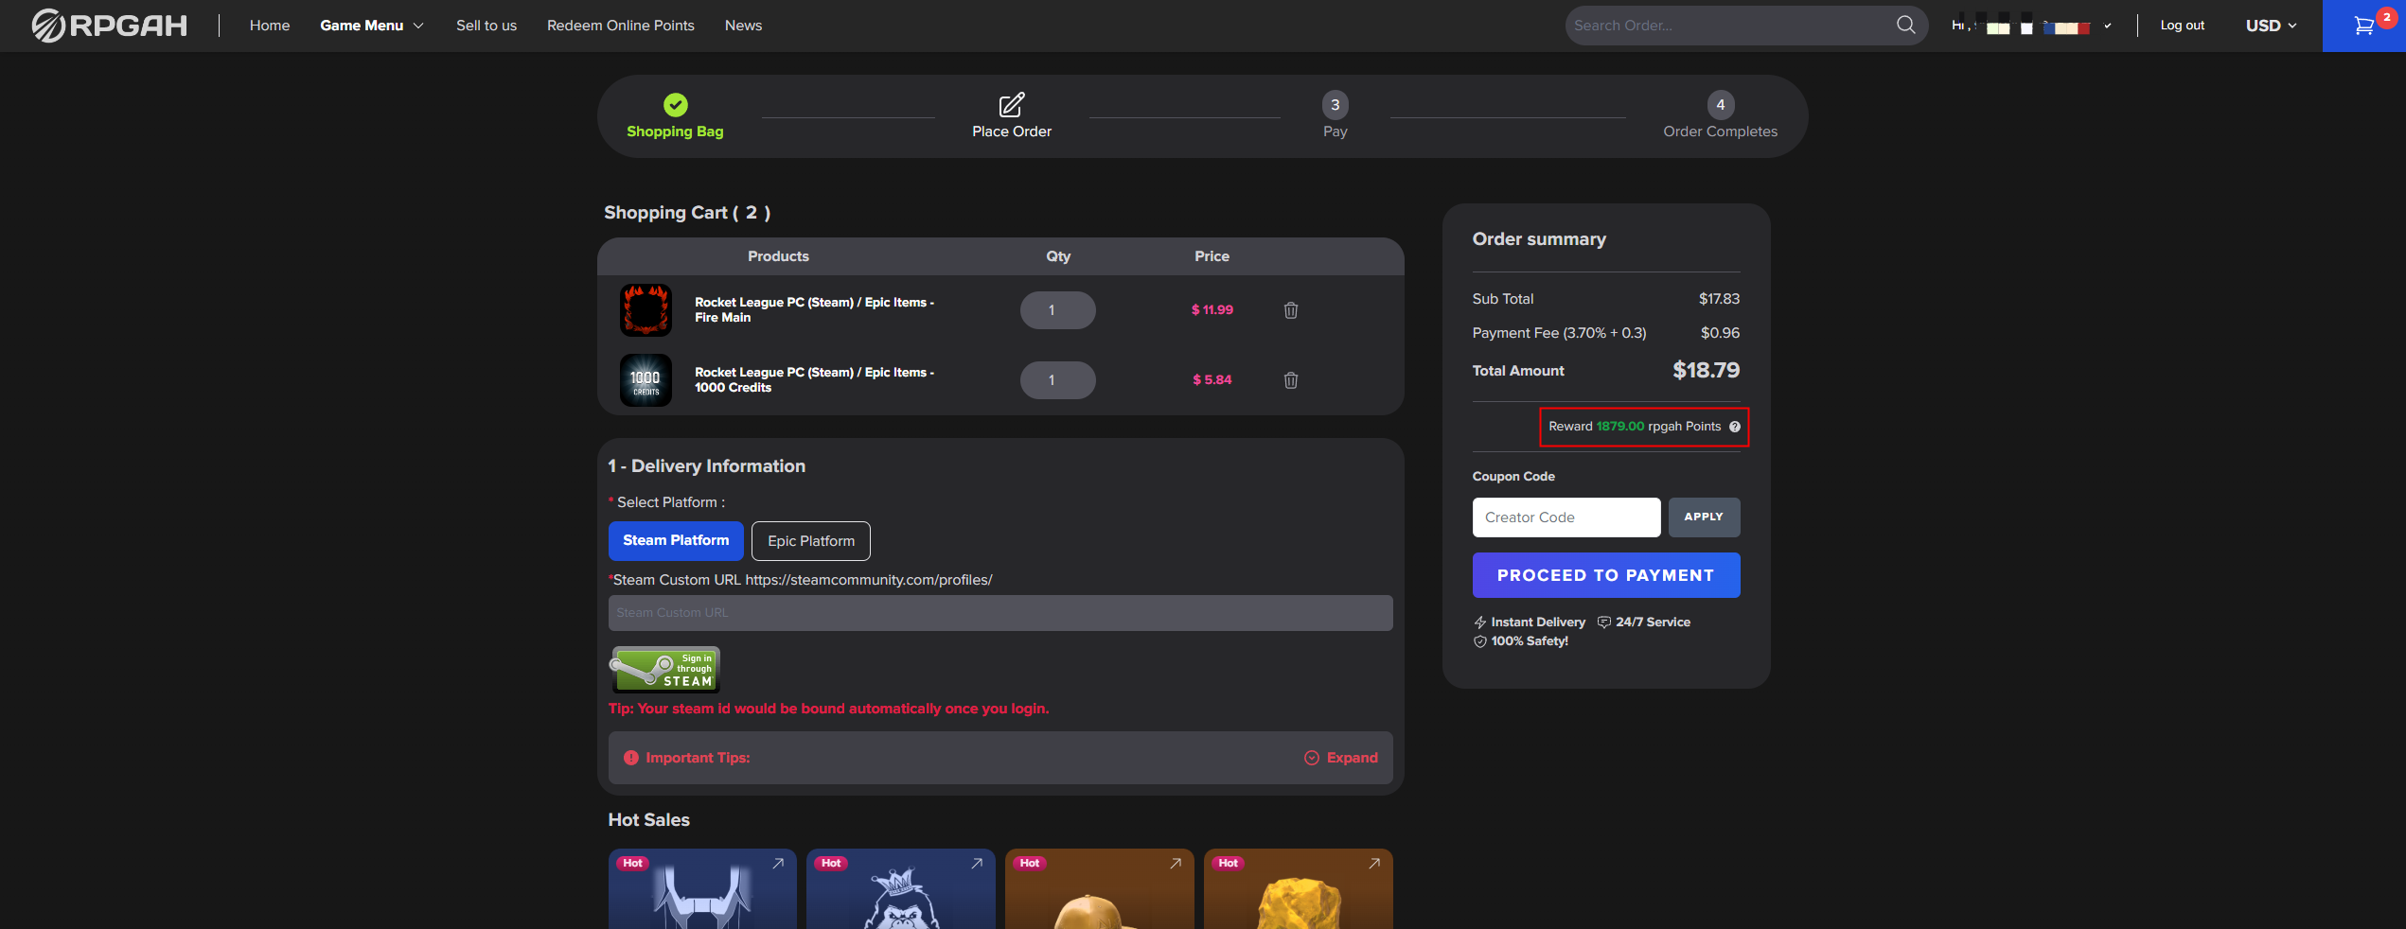Open the user account dropdown arrow
Image resolution: width=2406 pixels, height=929 pixels.
pos(2107,26)
